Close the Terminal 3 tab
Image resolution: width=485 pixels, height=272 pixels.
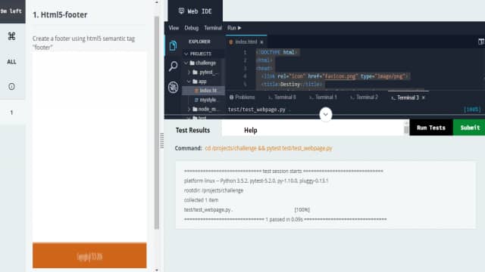[424, 97]
